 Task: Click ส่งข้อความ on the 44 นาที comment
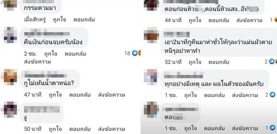coord(249,20)
